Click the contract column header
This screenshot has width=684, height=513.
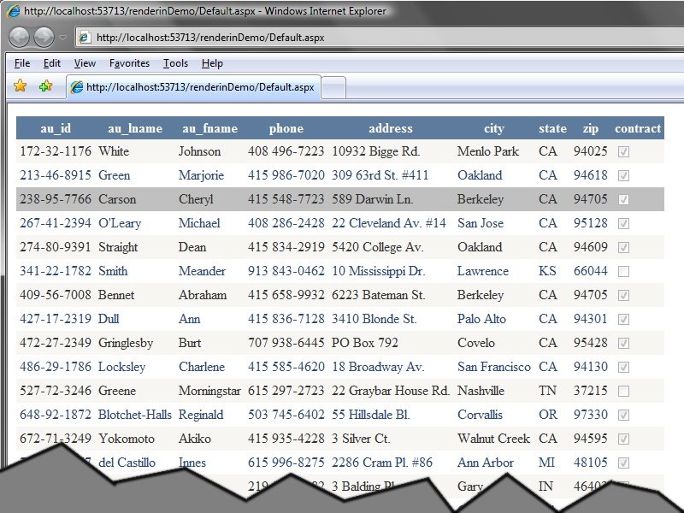(638, 128)
